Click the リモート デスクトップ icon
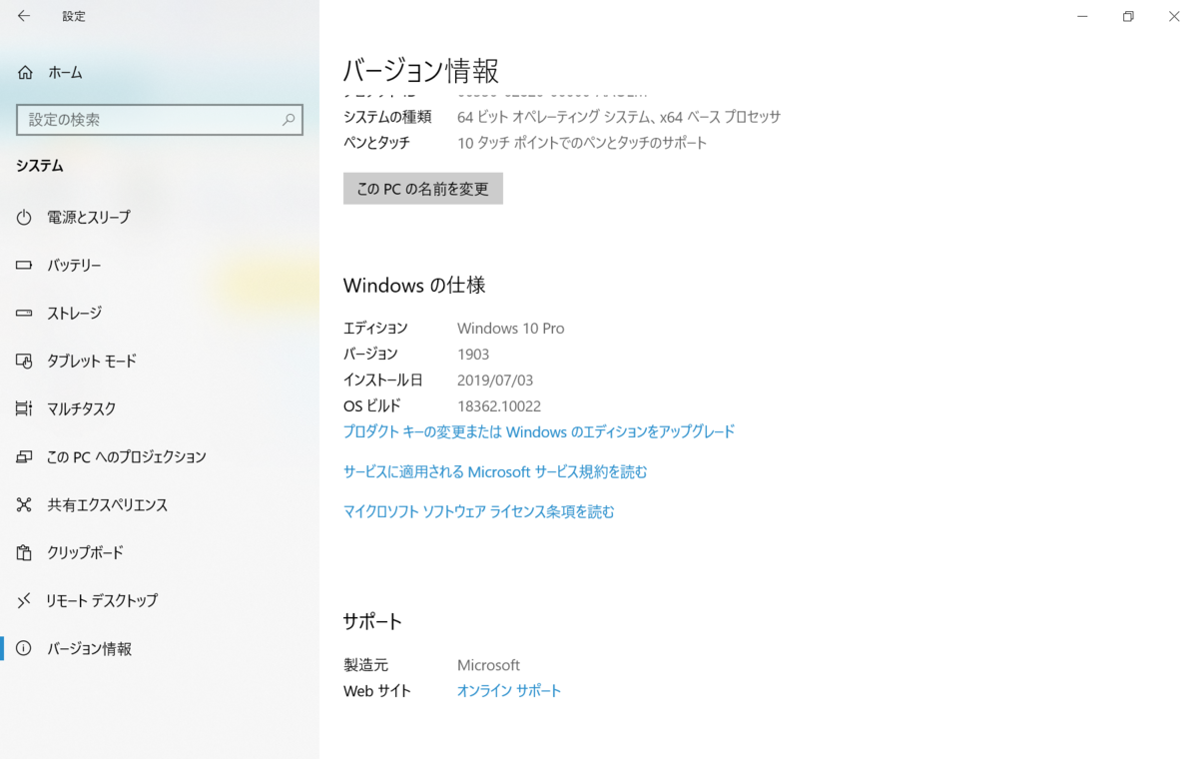The height and width of the screenshot is (759, 1198). pos(24,600)
